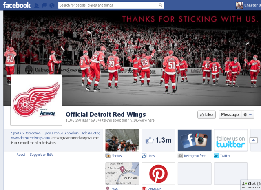
Task: Click the search magnifier icon
Action: 160,5
